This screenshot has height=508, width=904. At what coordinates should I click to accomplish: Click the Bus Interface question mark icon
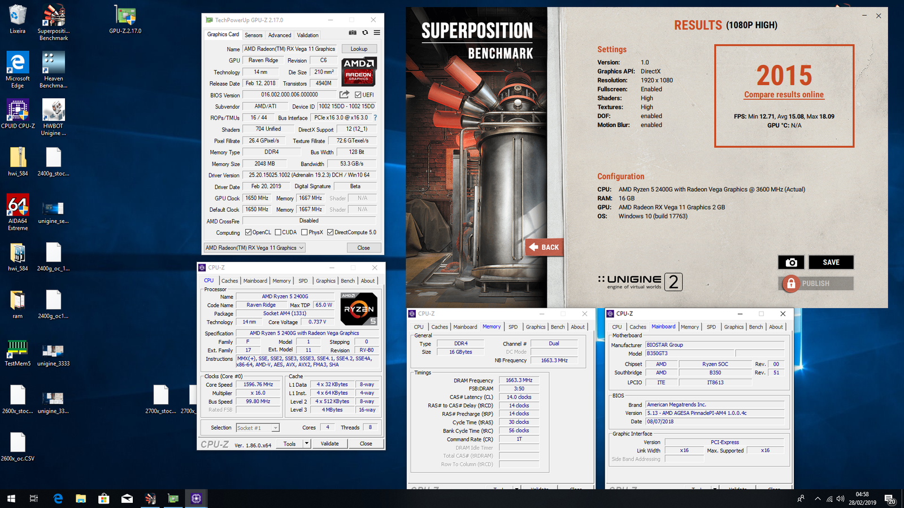point(375,118)
